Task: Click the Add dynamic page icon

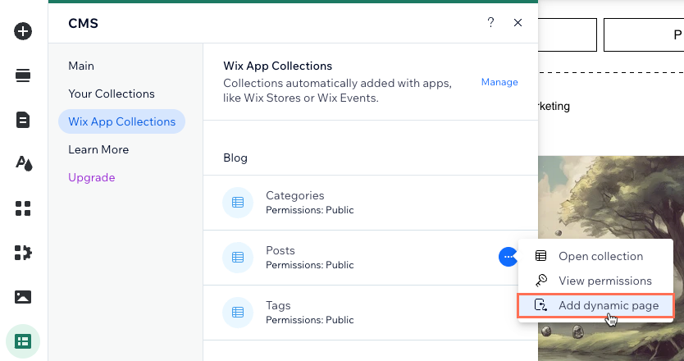Action: point(541,305)
